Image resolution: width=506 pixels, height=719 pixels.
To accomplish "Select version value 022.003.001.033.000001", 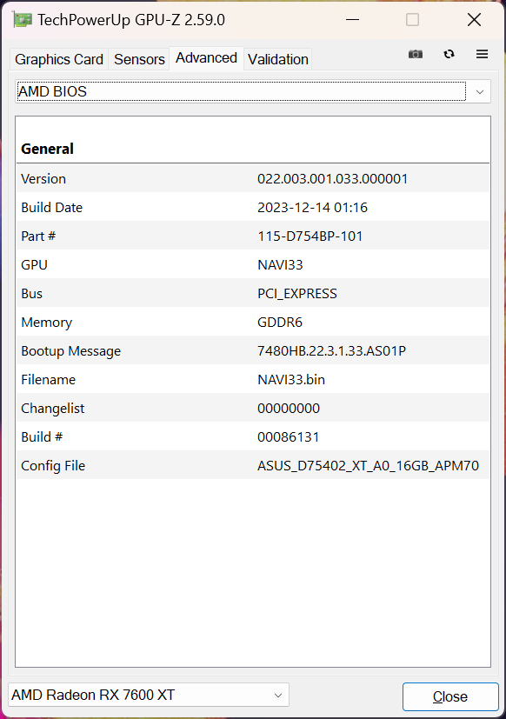I will (333, 179).
